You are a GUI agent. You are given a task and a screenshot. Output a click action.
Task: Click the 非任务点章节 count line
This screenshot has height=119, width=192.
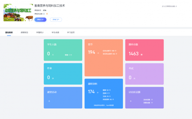click(110, 54)
